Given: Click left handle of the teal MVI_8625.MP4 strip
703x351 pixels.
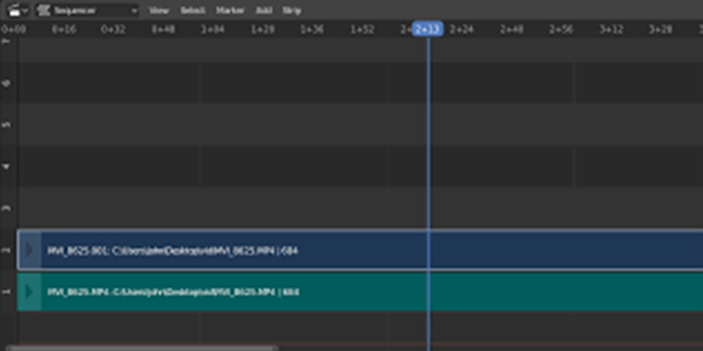Looking at the screenshot, I should tap(29, 292).
